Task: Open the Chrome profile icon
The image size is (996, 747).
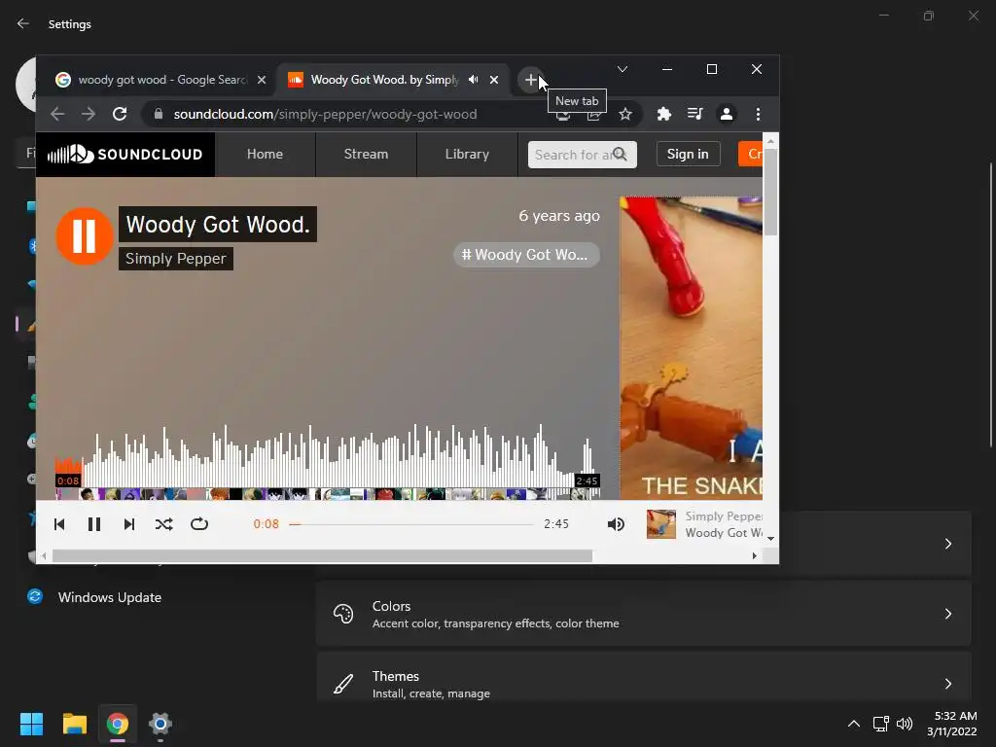Action: point(726,115)
